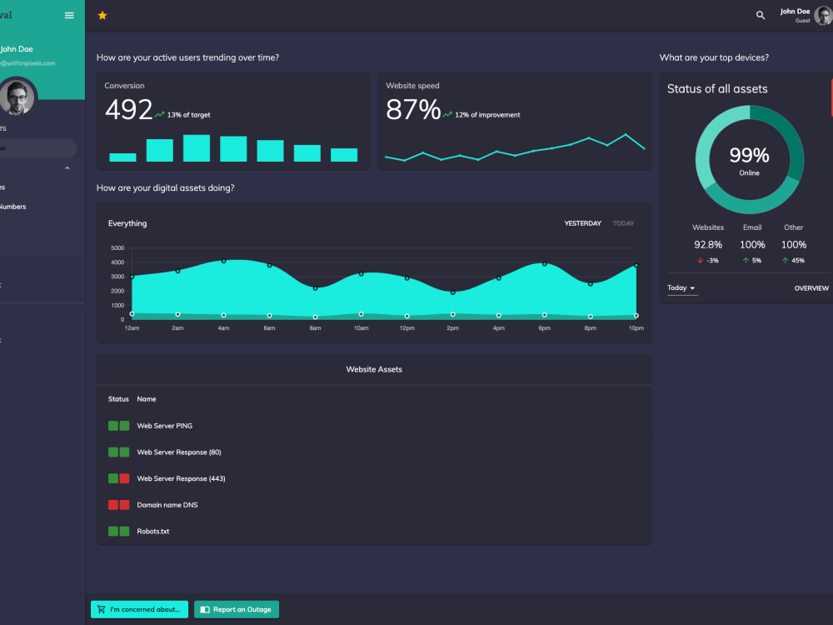Click the OVERVIEW button
The image size is (833, 625).
[x=811, y=288]
